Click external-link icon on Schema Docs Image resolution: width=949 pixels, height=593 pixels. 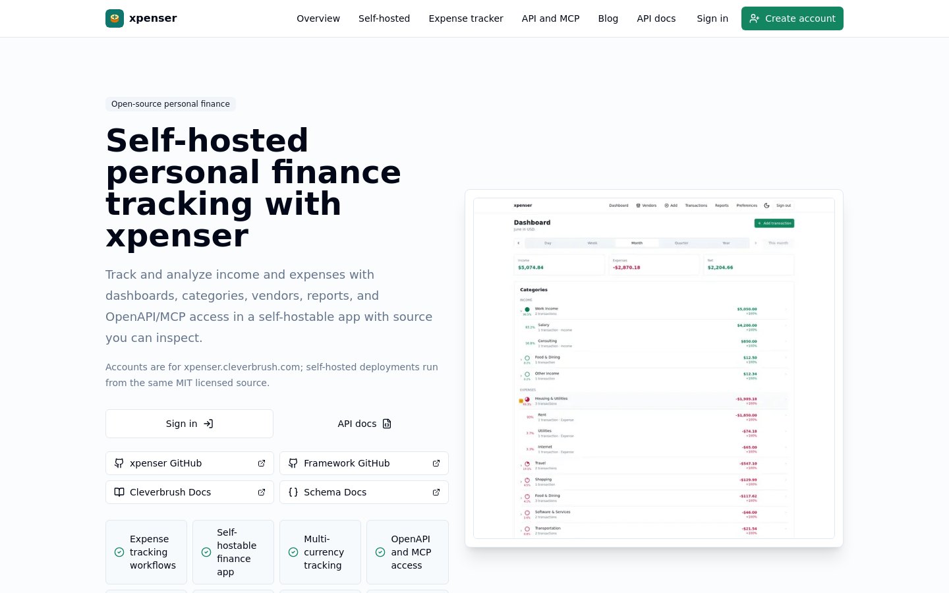436,492
